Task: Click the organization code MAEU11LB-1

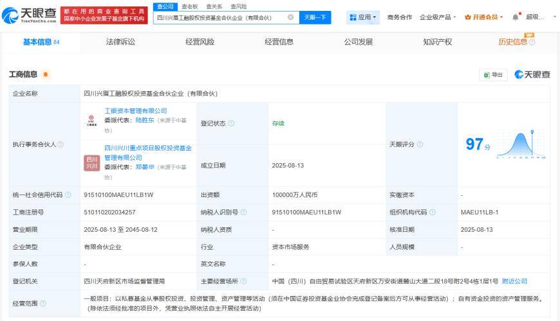Action: click(x=480, y=212)
